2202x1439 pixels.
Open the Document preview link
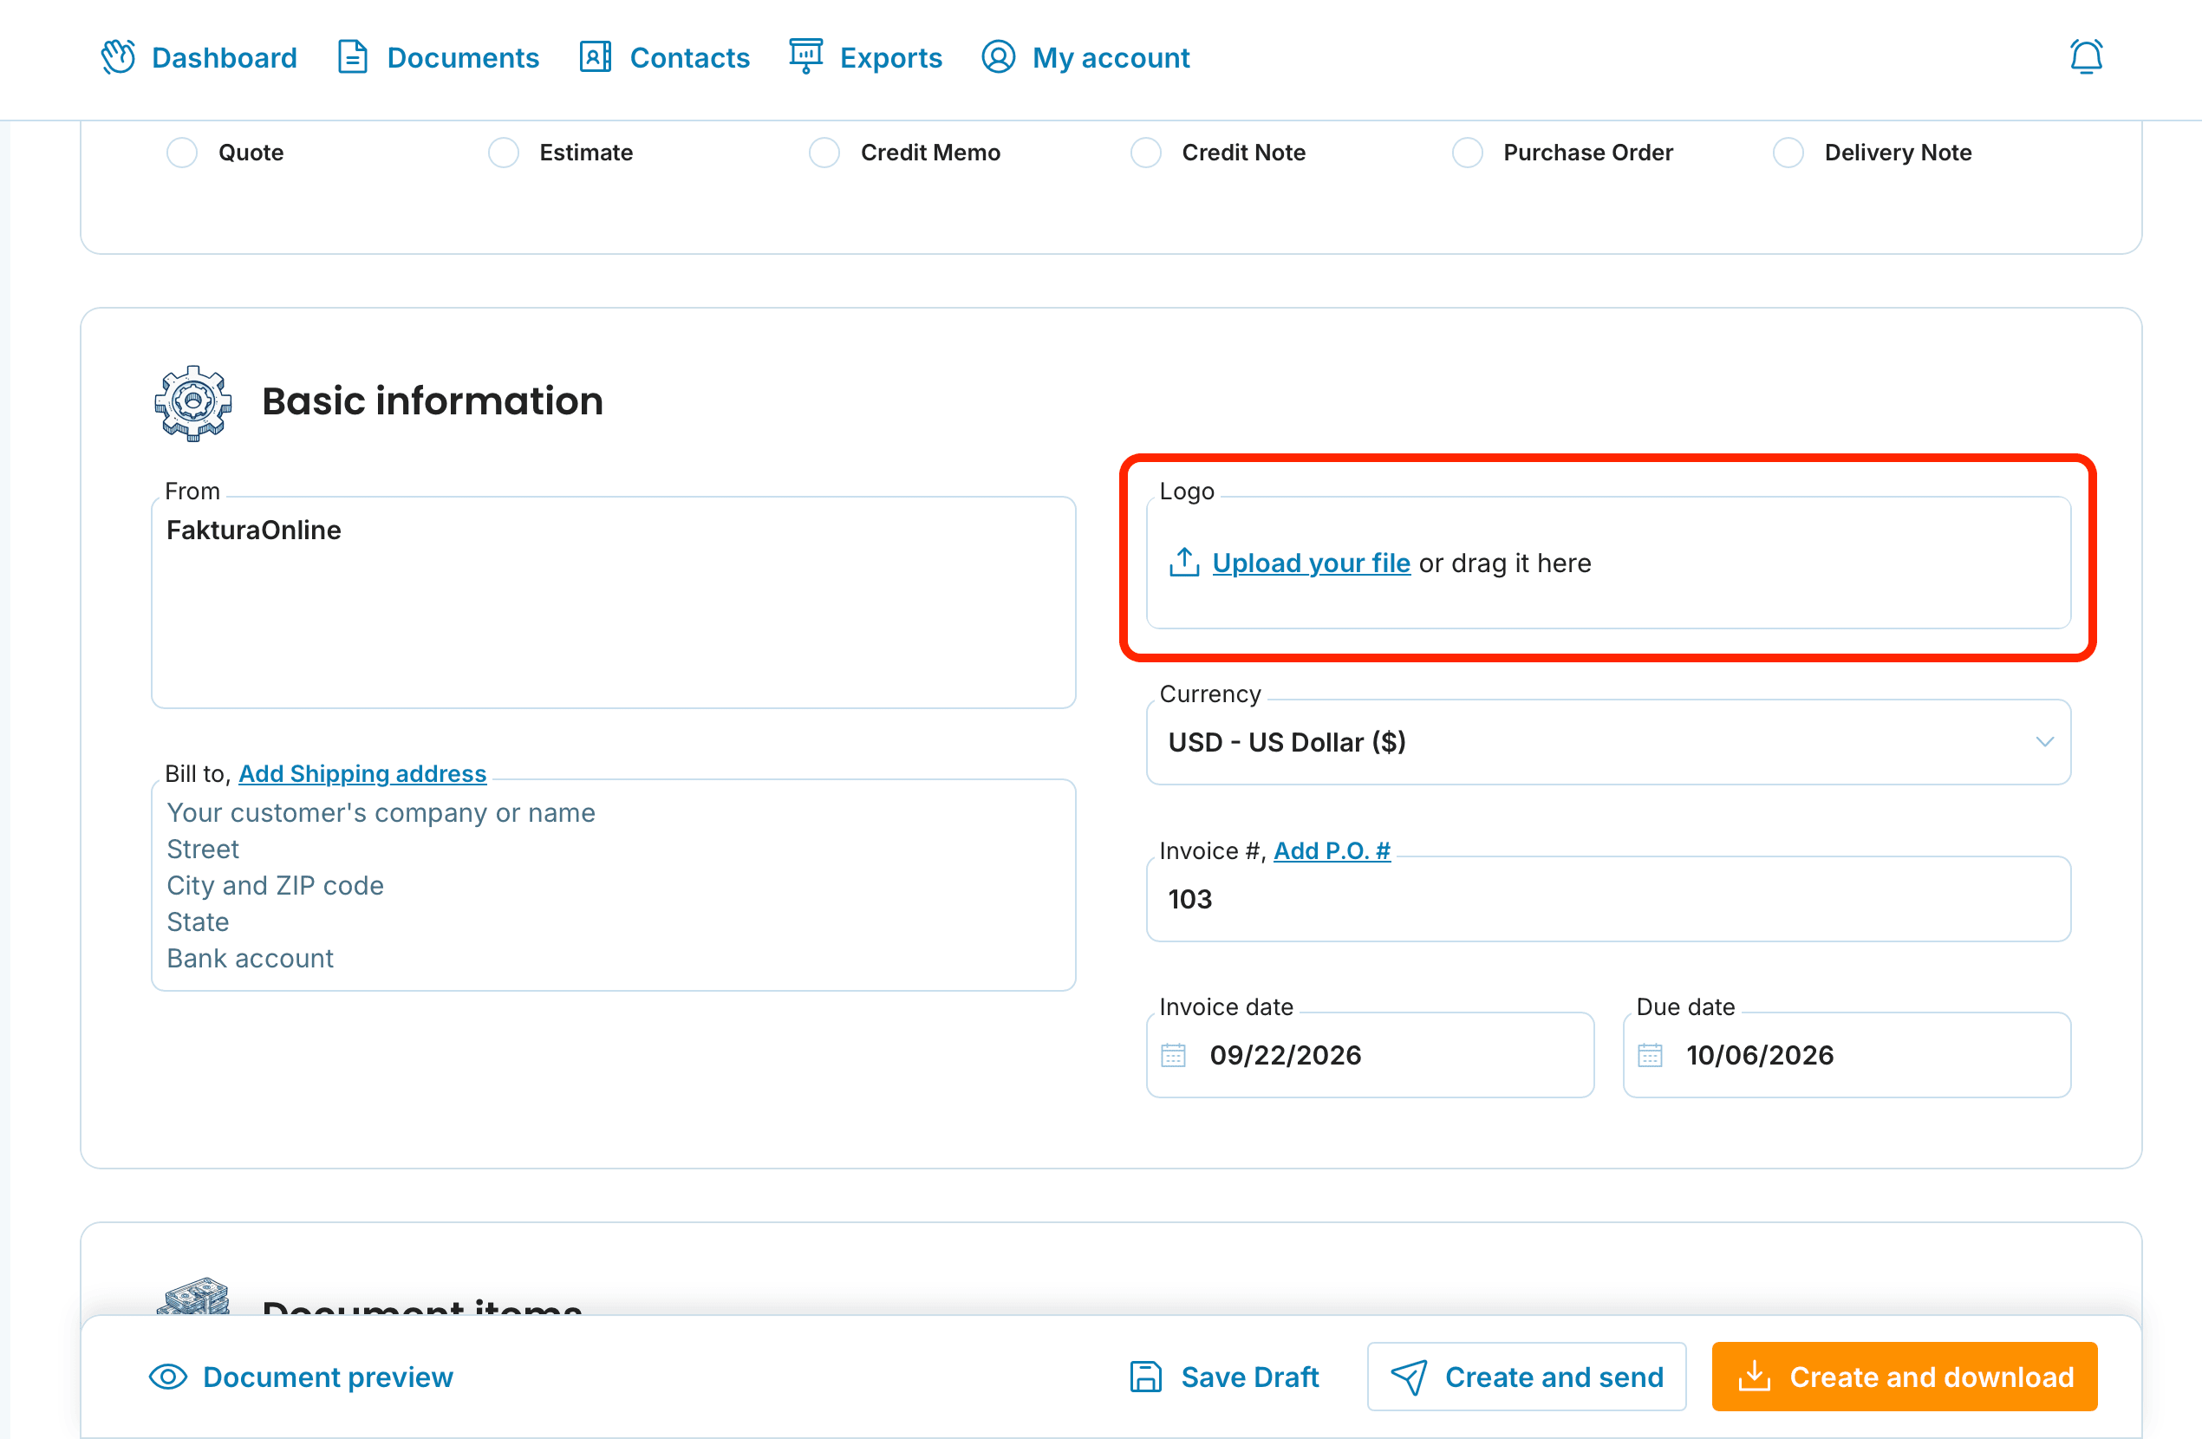(x=301, y=1377)
